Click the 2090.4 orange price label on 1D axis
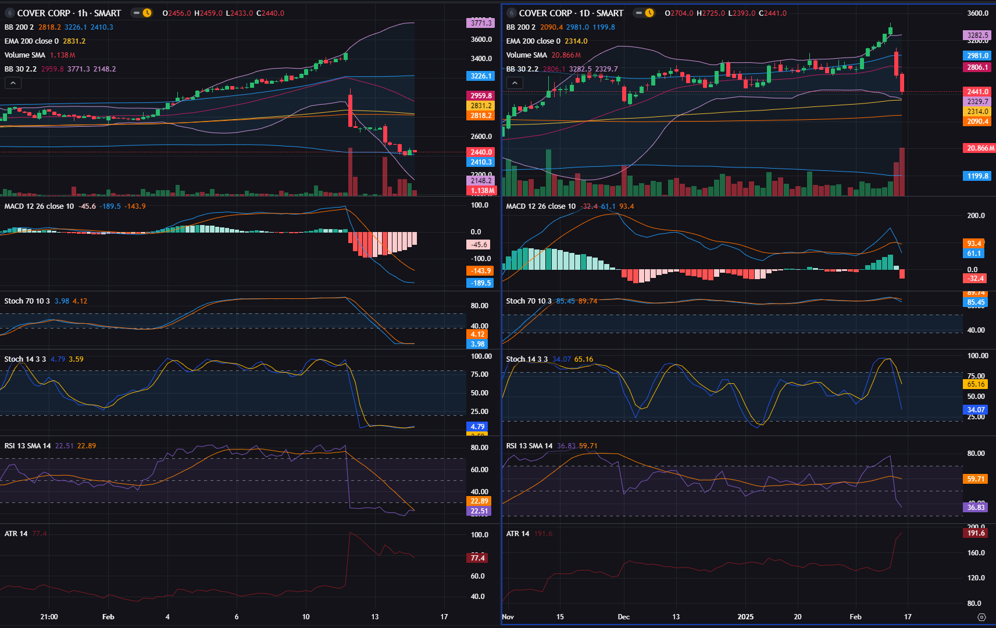This screenshot has height=628, width=996. point(977,122)
